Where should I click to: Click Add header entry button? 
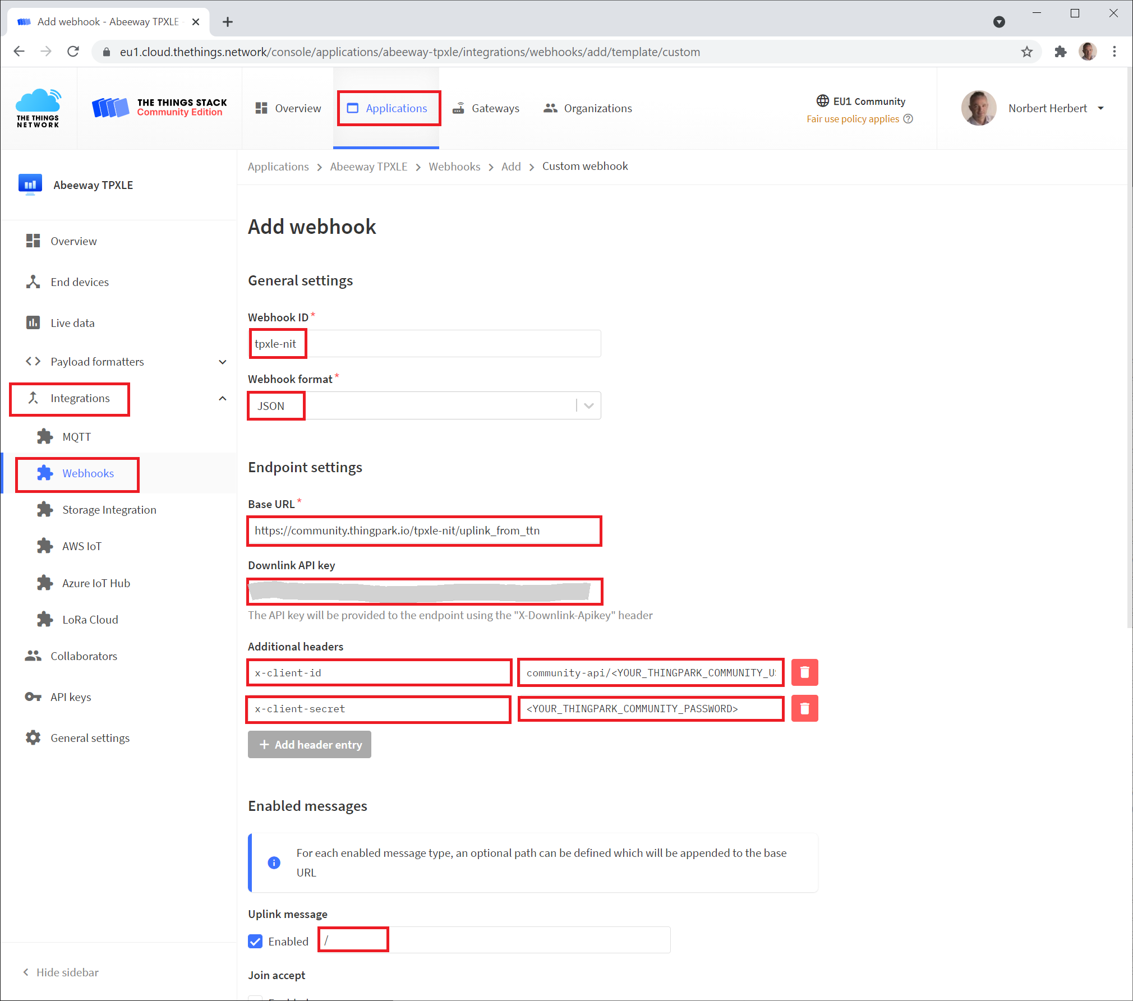coord(310,745)
